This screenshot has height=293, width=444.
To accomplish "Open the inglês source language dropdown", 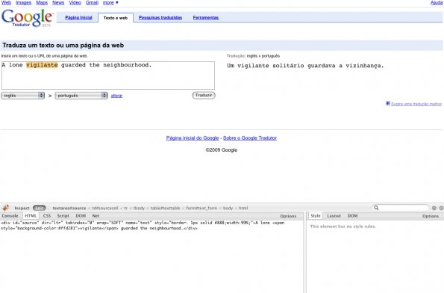I will pyautogui.click(x=23, y=96).
